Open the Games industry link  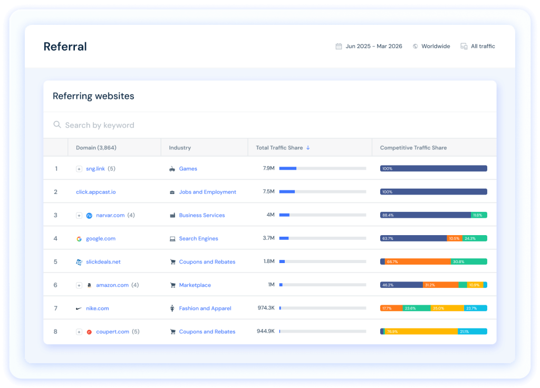pos(188,169)
